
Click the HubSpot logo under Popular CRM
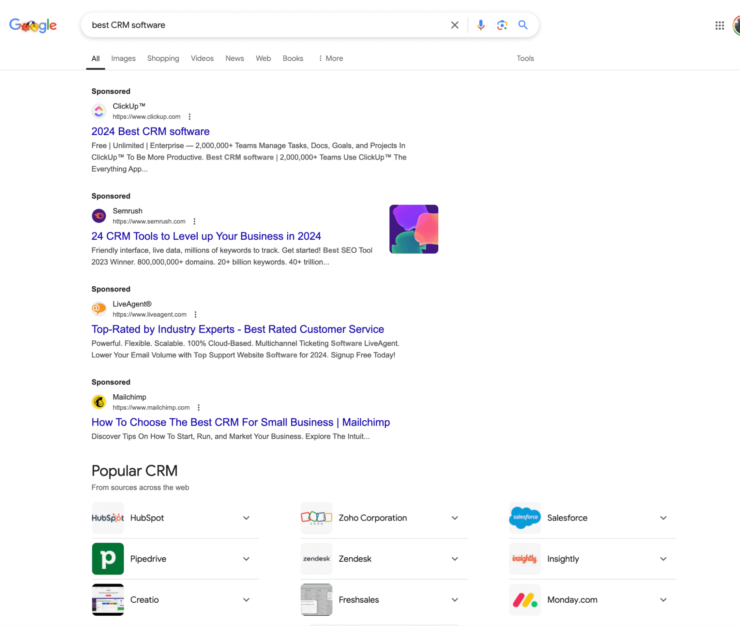tap(107, 518)
